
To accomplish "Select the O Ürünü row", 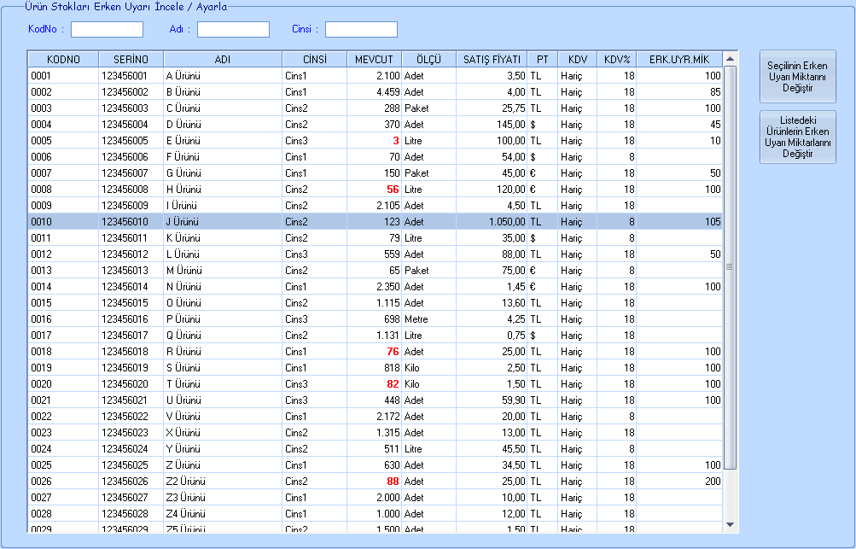I will [375, 302].
